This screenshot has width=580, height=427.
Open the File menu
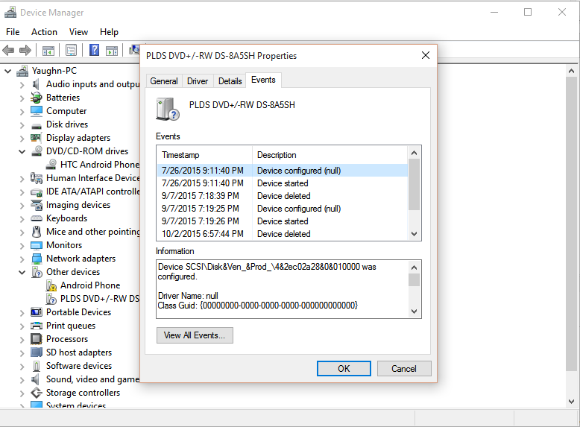coord(13,32)
